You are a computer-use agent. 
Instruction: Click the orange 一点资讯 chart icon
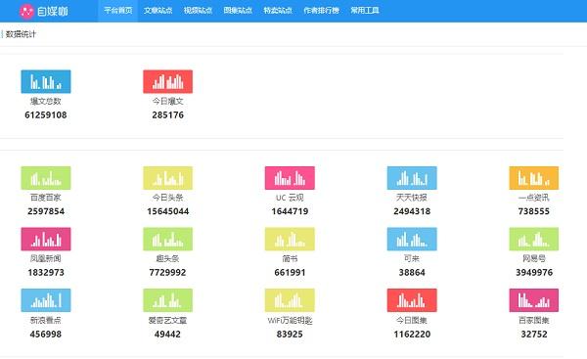[x=534, y=178]
